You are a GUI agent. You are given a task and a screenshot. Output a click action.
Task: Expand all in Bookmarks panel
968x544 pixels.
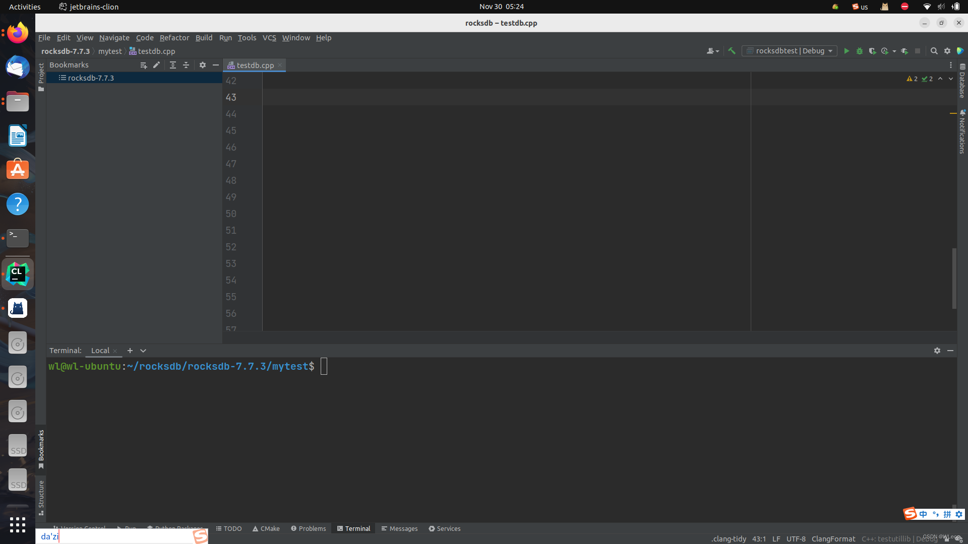click(x=173, y=65)
